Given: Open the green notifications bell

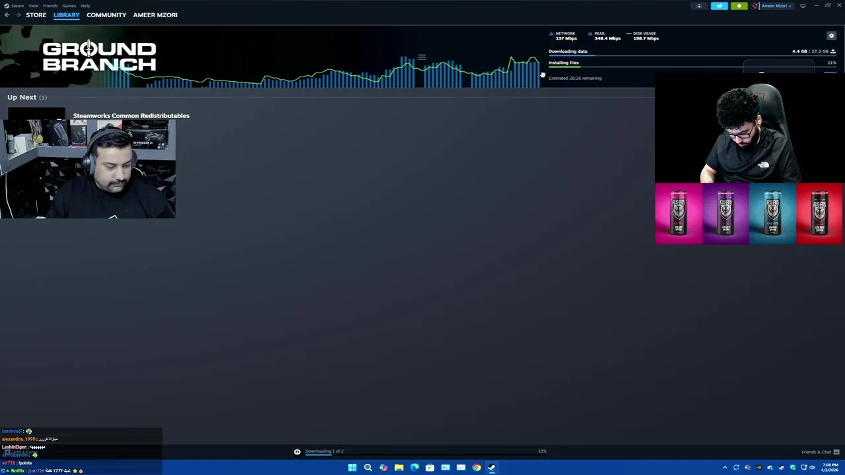Looking at the screenshot, I should (x=739, y=6).
